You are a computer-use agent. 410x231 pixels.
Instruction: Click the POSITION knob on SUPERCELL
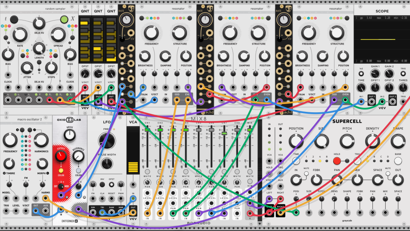pos(296,141)
